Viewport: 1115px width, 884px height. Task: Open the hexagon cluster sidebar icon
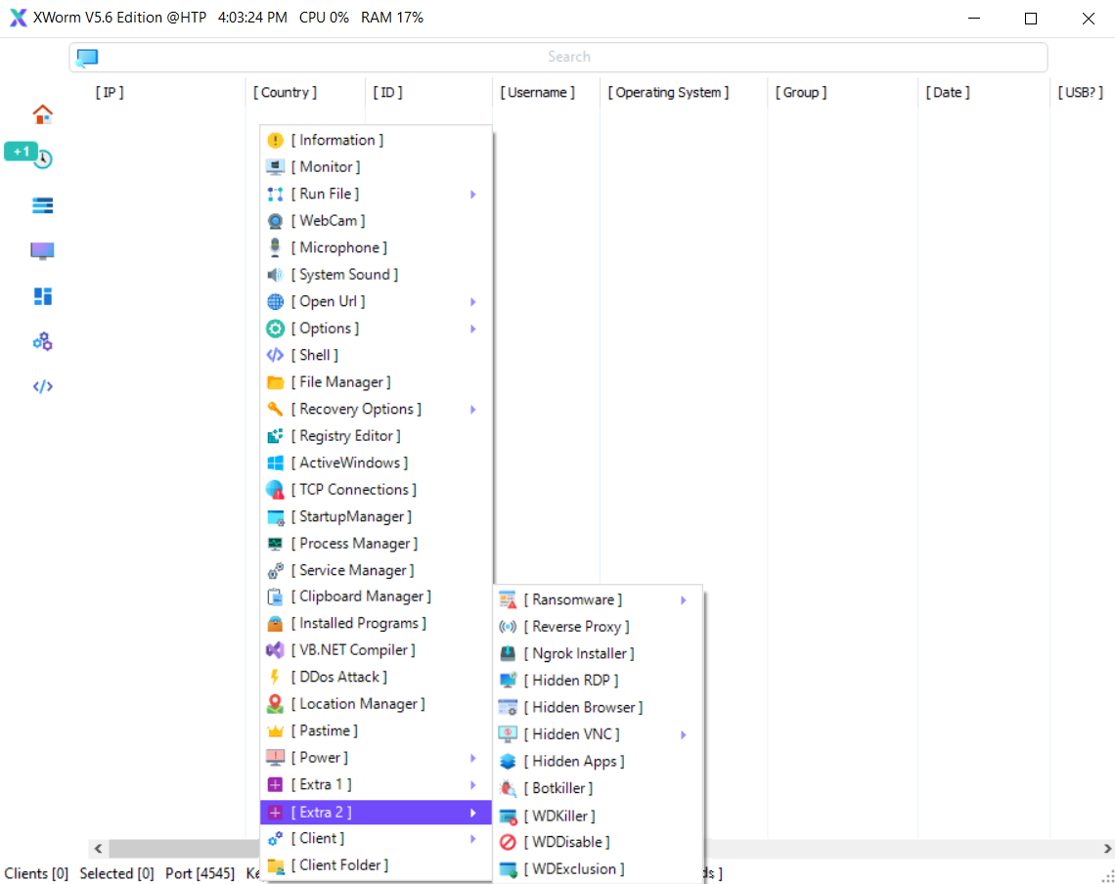tap(43, 342)
